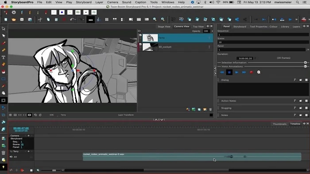Viewport: 310px width, 174px height.
Task: Add keyframe on L: Terry track
Action: point(28,151)
